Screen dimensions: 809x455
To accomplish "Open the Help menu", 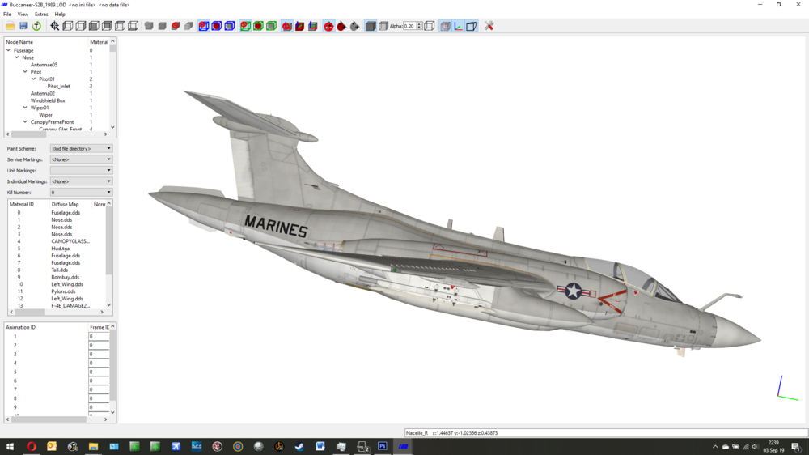I will click(60, 14).
